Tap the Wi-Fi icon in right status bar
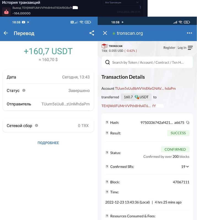Viewport: 197px width, 220px height. 180,22
